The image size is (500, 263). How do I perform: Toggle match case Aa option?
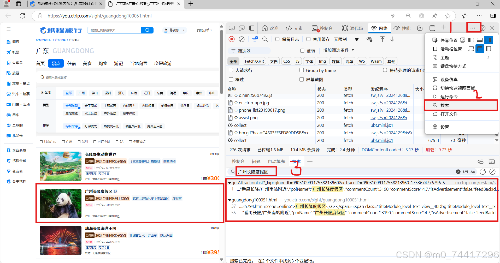(473, 172)
